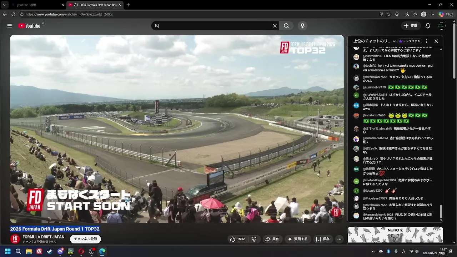Screen dimensions: 457x257
Task: Go to the YouTube home logo
Action: 30,26
